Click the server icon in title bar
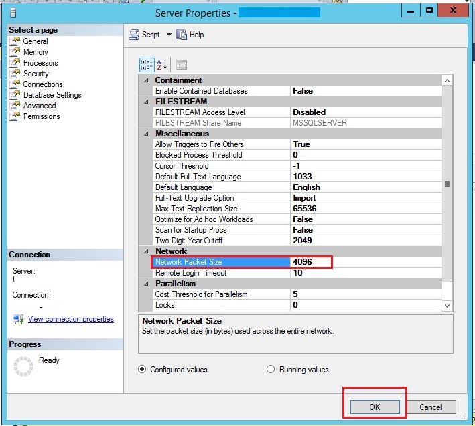Image resolution: width=475 pixels, height=426 pixels. pos(13,13)
